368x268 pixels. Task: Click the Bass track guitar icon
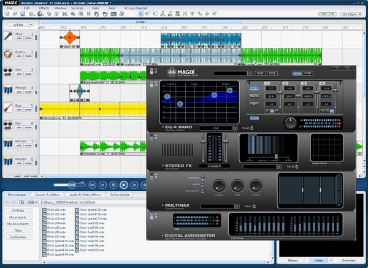tap(8, 108)
